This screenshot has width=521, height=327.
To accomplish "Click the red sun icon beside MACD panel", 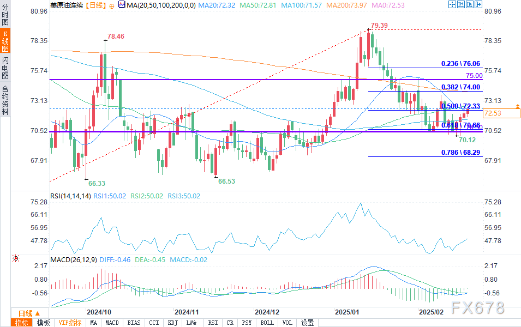I will [x=16, y=258].
